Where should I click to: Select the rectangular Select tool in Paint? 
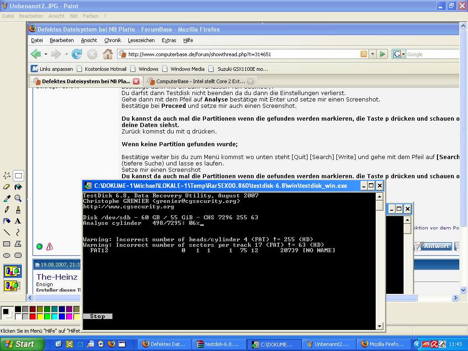click(x=18, y=175)
